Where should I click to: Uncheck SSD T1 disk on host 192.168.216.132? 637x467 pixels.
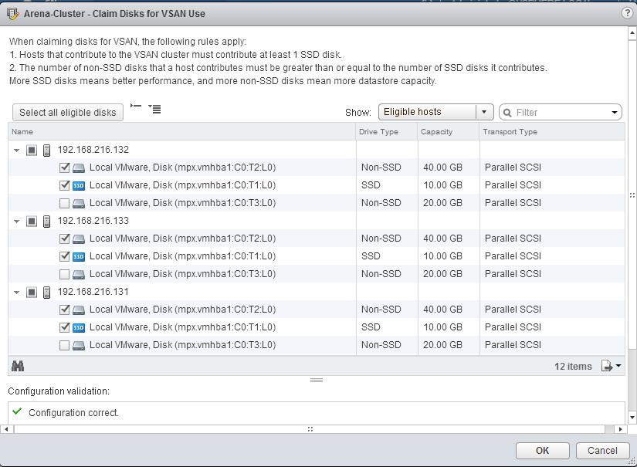[x=64, y=185]
